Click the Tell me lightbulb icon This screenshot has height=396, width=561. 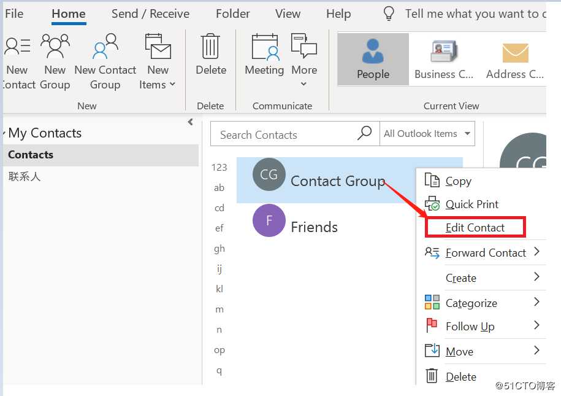pyautogui.click(x=389, y=14)
